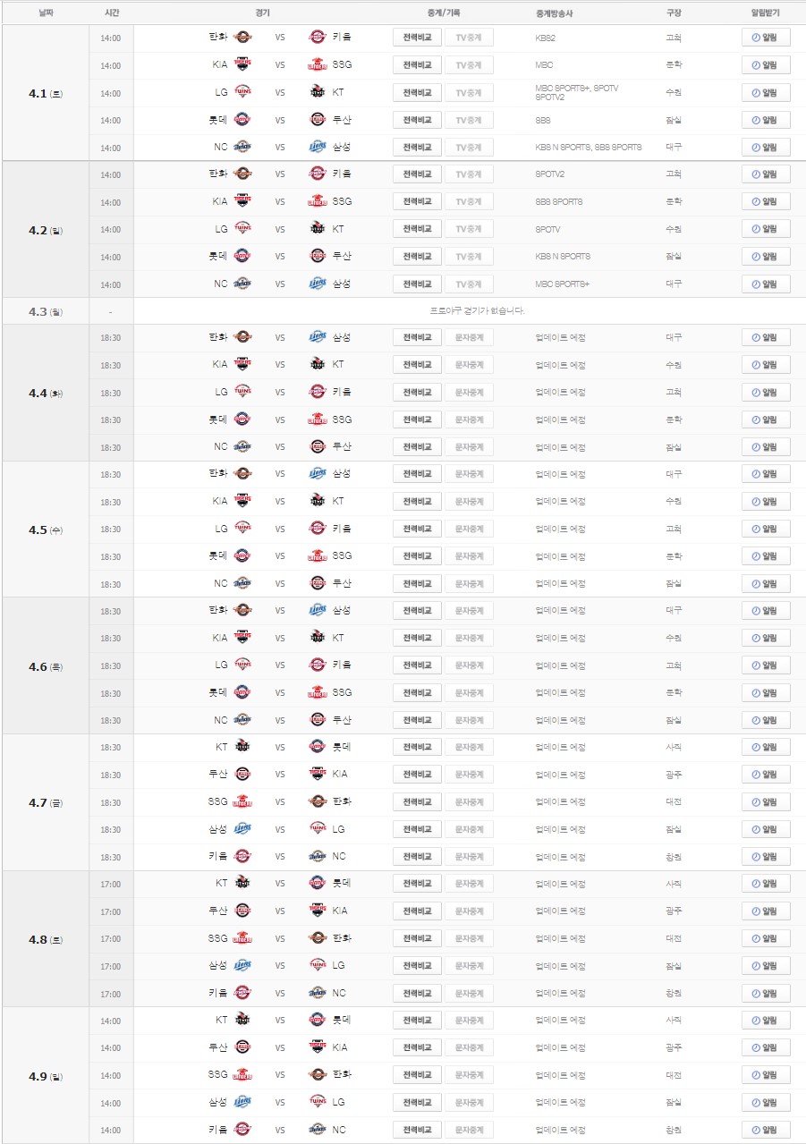Click 한화 team logo in 4.1 한화 vs 키움 row
806x1144 pixels.
(242, 38)
